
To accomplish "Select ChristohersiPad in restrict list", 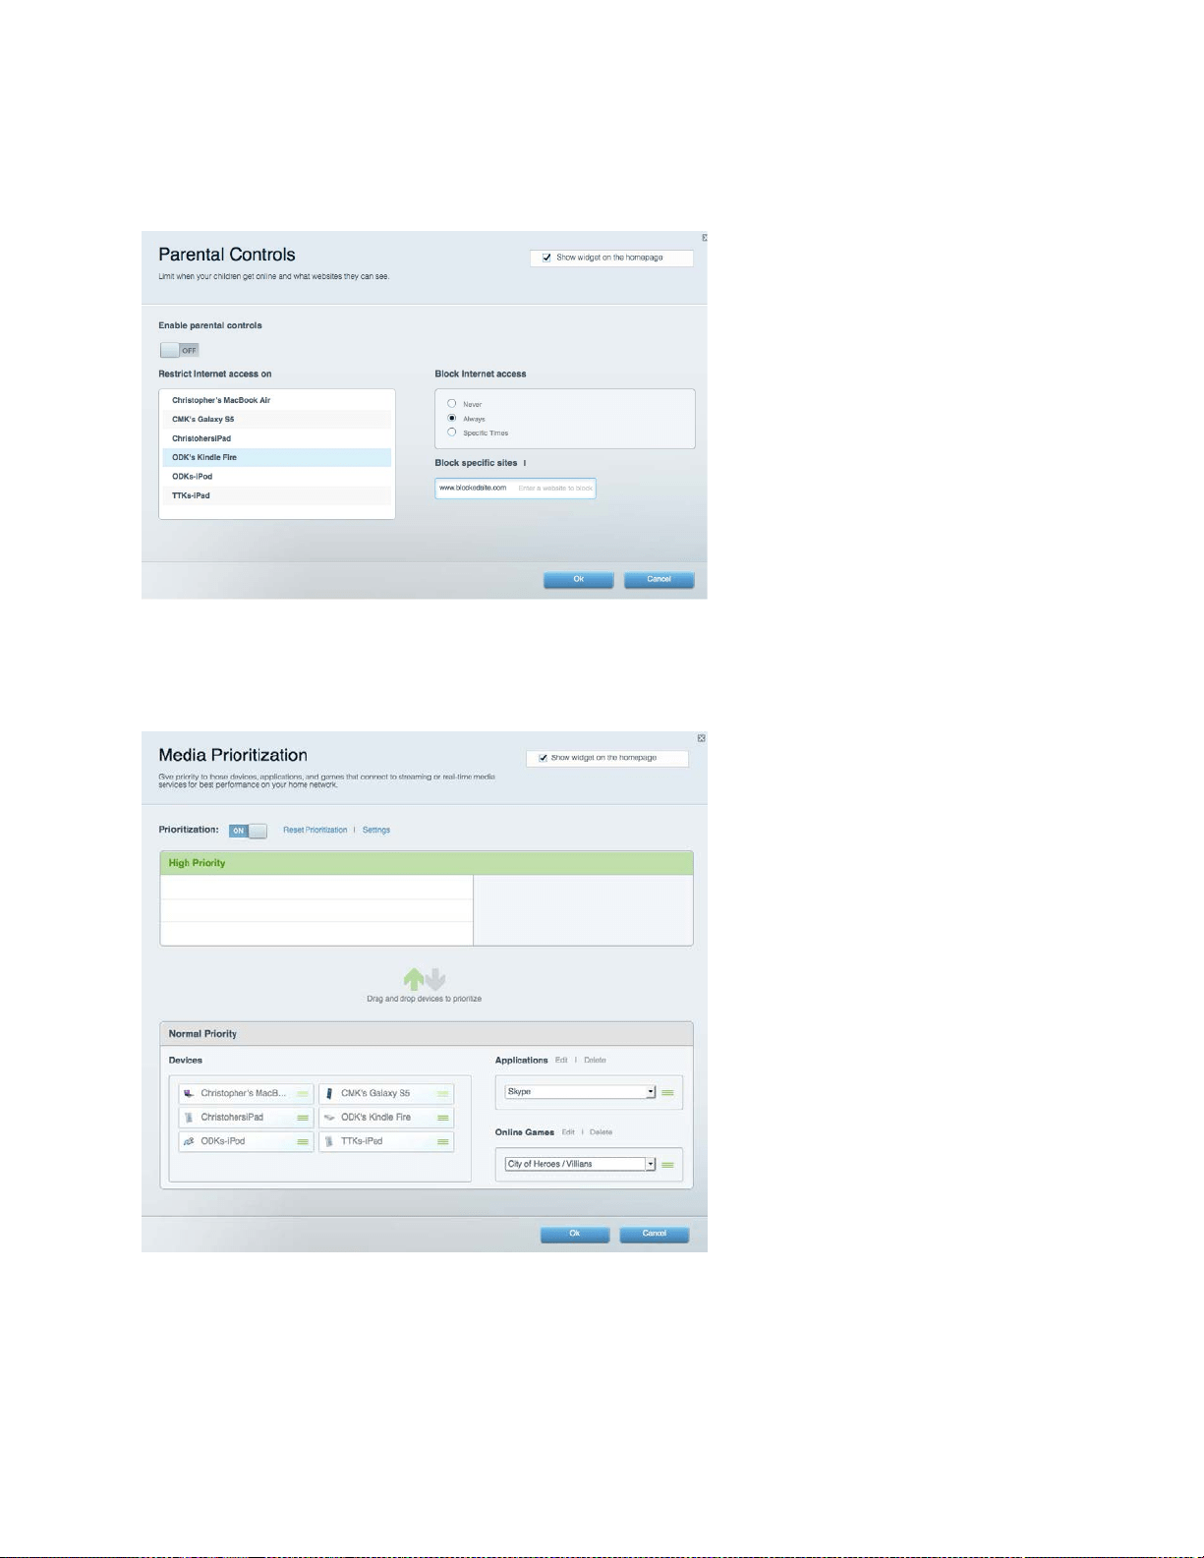I will click(277, 438).
